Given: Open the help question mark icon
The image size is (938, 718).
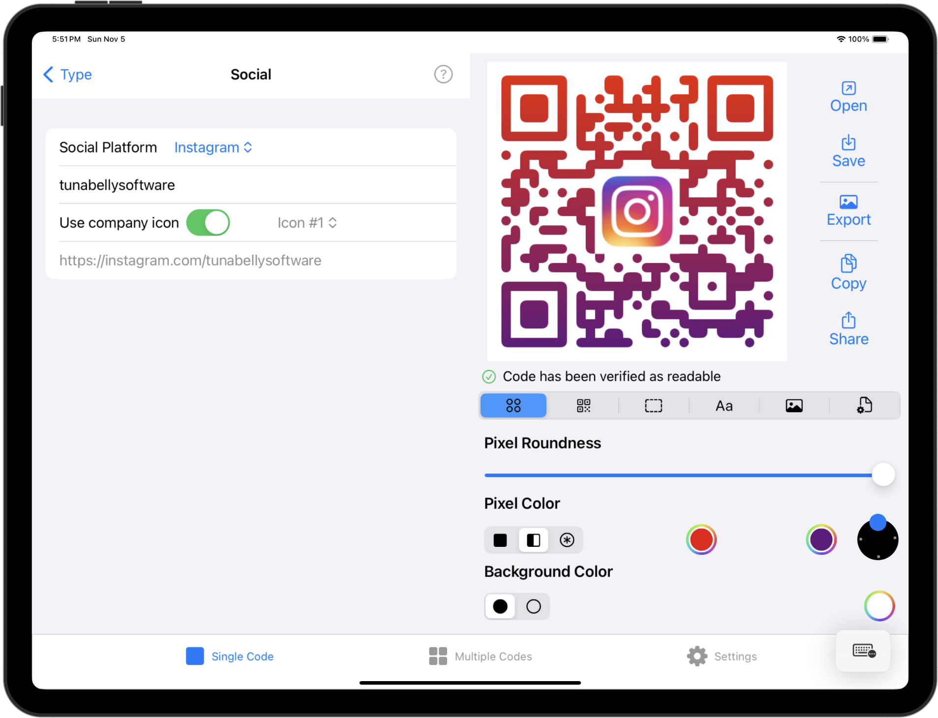Looking at the screenshot, I should [443, 74].
